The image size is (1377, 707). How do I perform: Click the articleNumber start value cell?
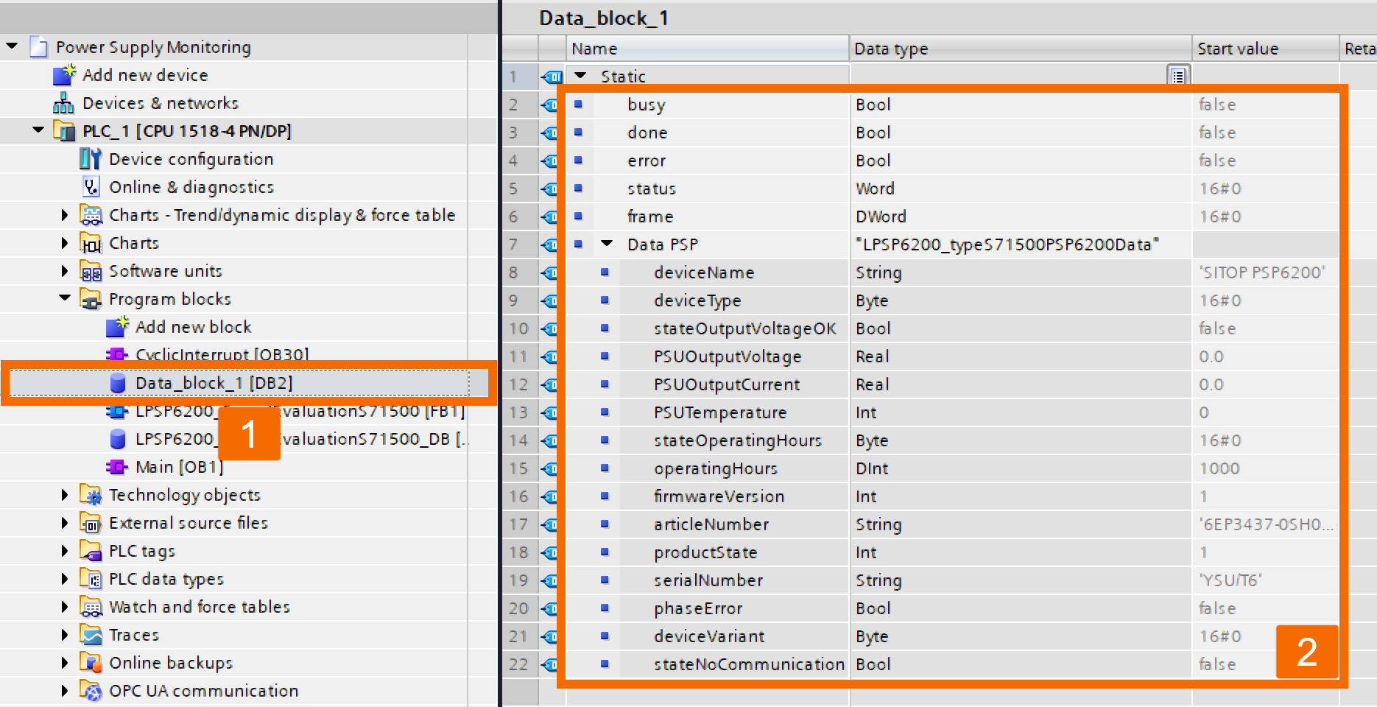click(x=1265, y=524)
